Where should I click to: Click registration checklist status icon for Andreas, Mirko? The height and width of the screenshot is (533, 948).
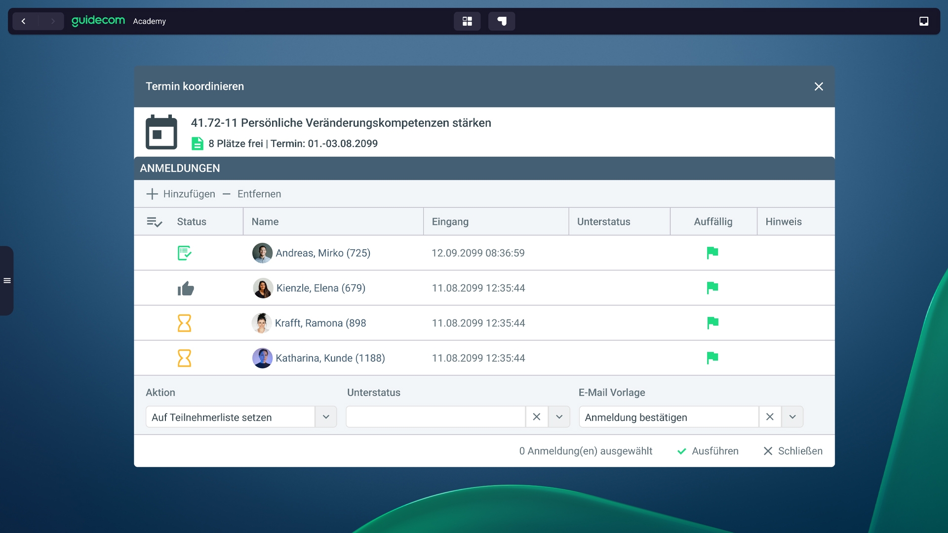pyautogui.click(x=184, y=253)
